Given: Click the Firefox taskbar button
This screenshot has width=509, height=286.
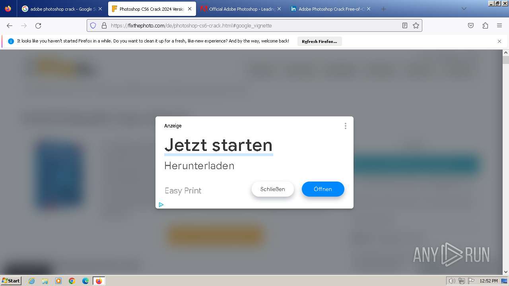Looking at the screenshot, I should pos(99,281).
